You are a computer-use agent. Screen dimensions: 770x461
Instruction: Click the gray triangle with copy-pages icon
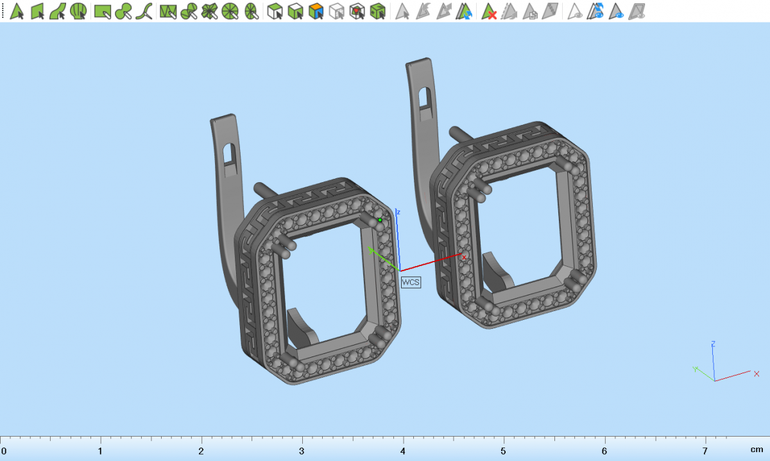tap(530, 11)
